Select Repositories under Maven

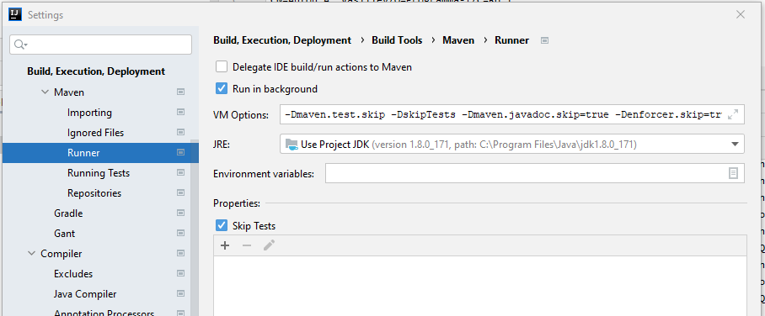pos(94,193)
